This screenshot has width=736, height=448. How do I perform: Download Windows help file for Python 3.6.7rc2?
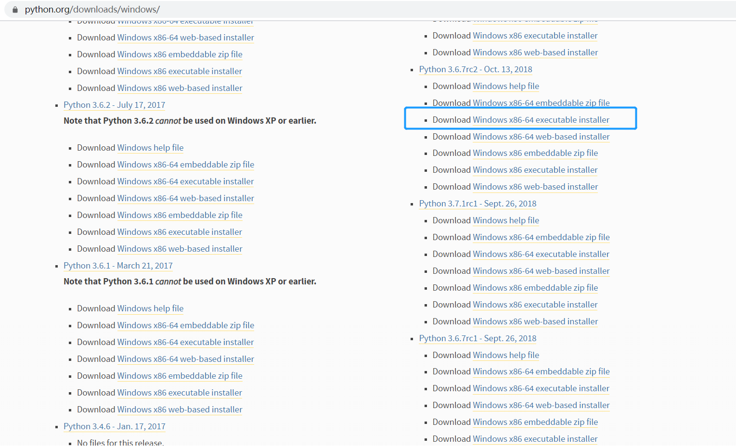(506, 86)
